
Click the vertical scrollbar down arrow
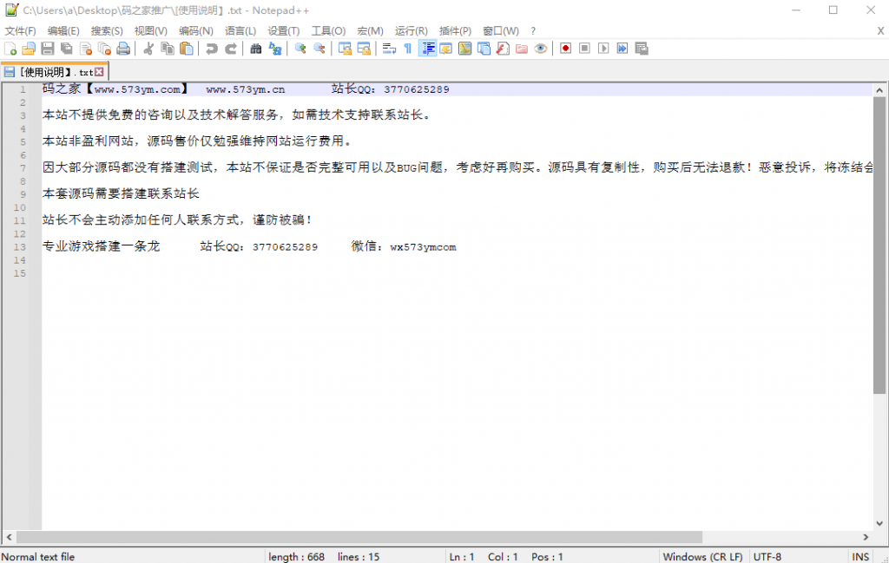click(x=879, y=524)
